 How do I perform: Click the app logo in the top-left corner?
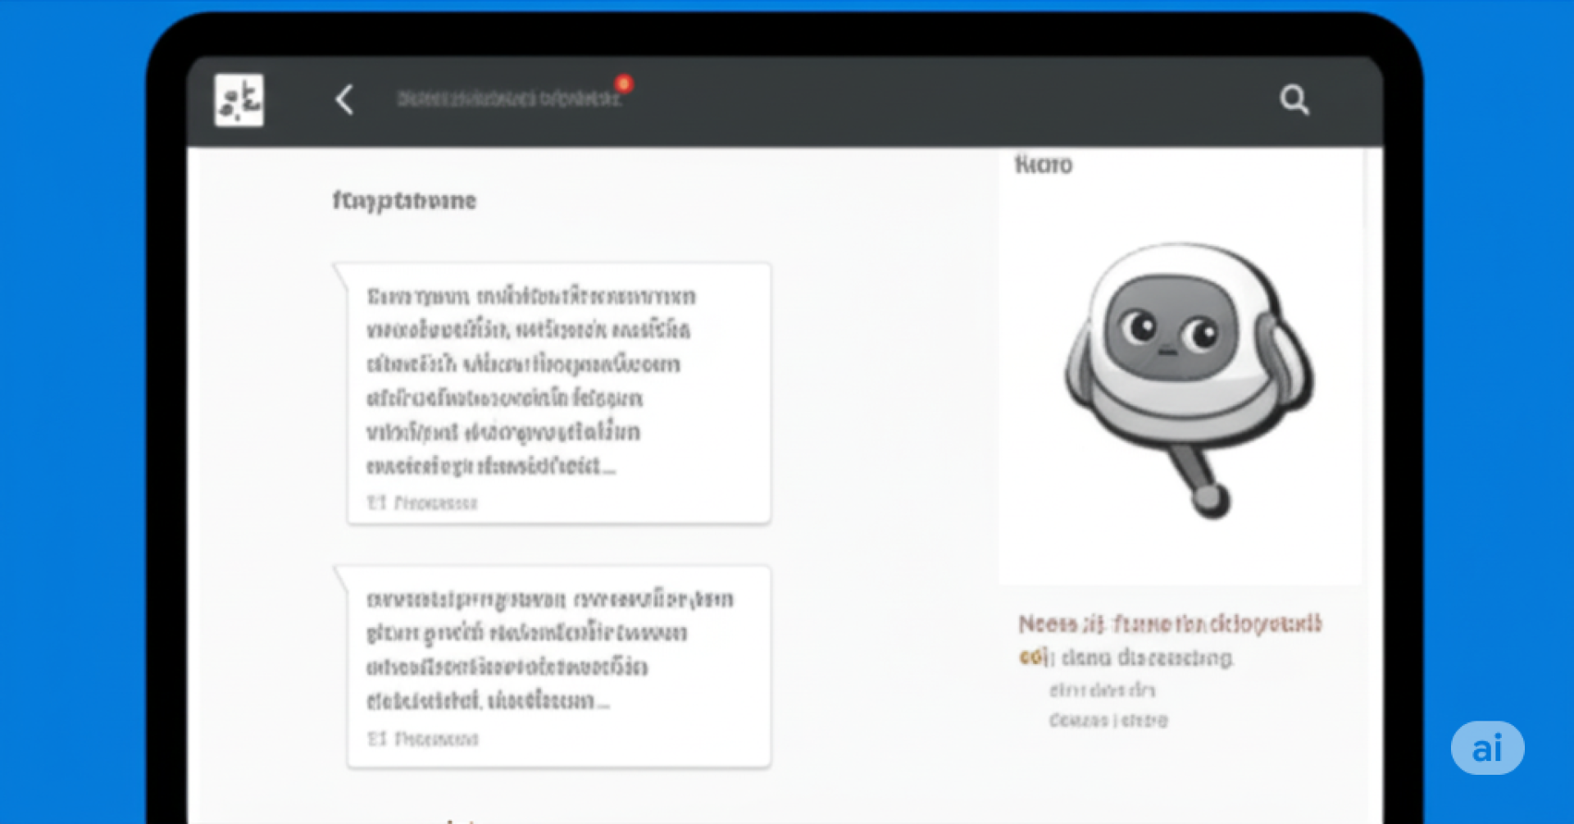(x=239, y=100)
